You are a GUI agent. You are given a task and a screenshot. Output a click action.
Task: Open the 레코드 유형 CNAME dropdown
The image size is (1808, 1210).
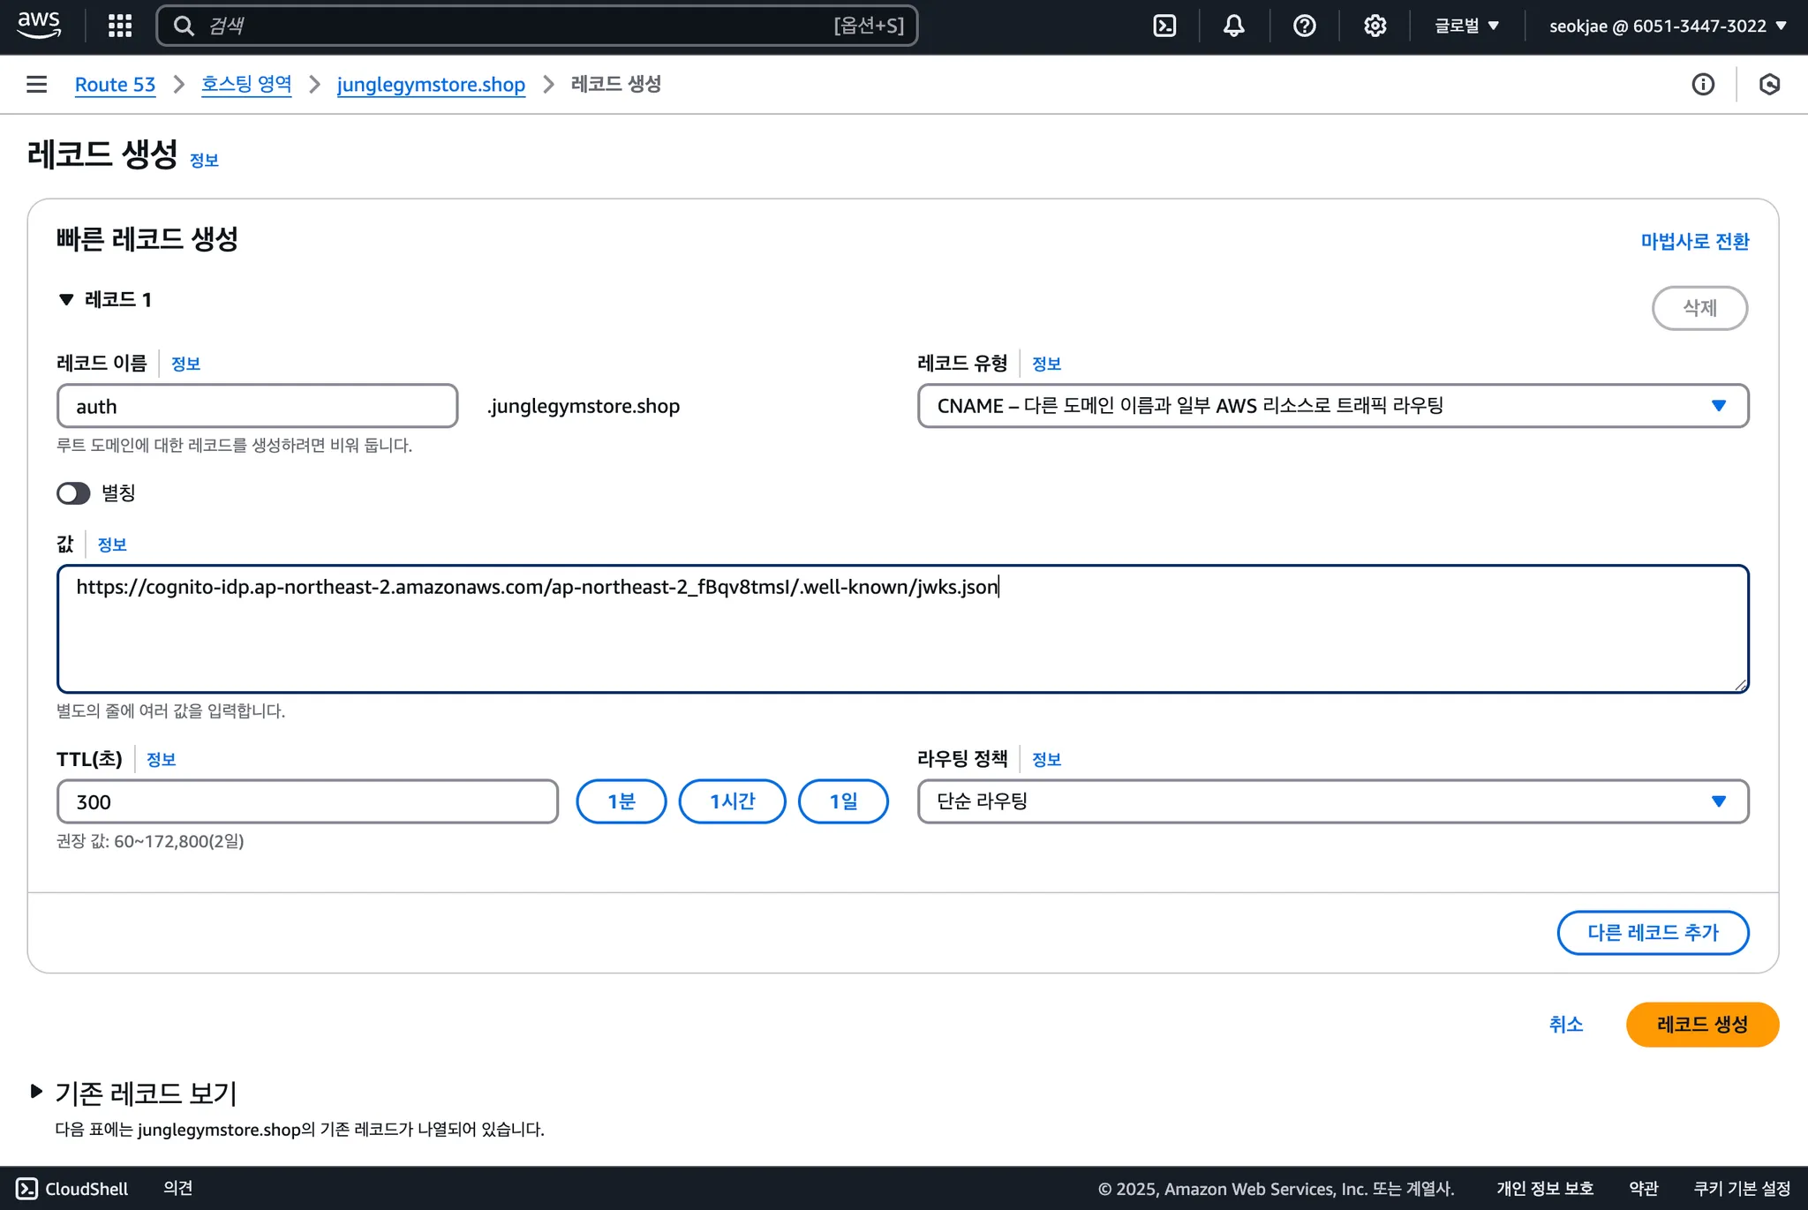tap(1332, 406)
